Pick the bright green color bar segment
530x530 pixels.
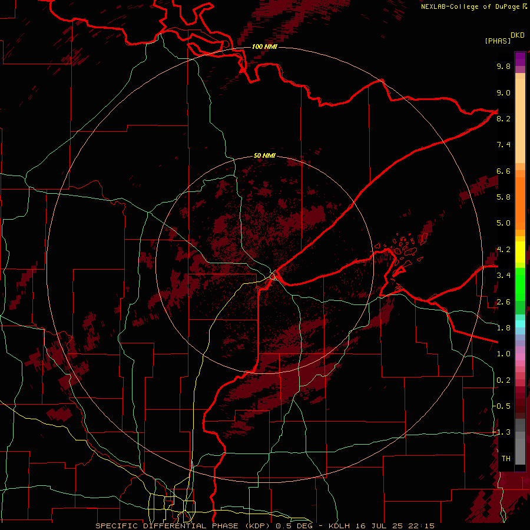click(x=520, y=284)
